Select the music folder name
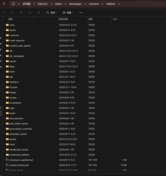 point(12,113)
